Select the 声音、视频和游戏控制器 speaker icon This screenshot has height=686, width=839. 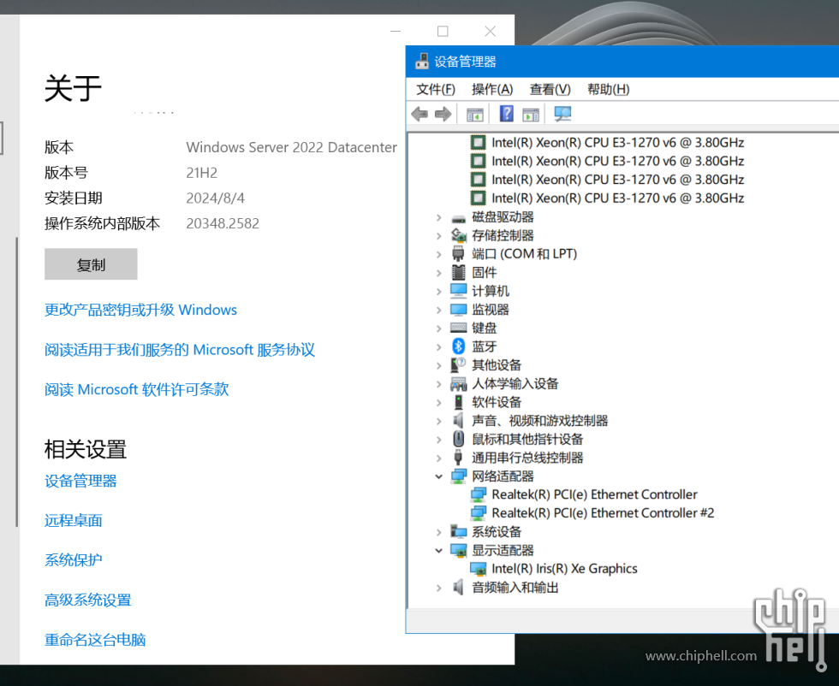coord(459,420)
